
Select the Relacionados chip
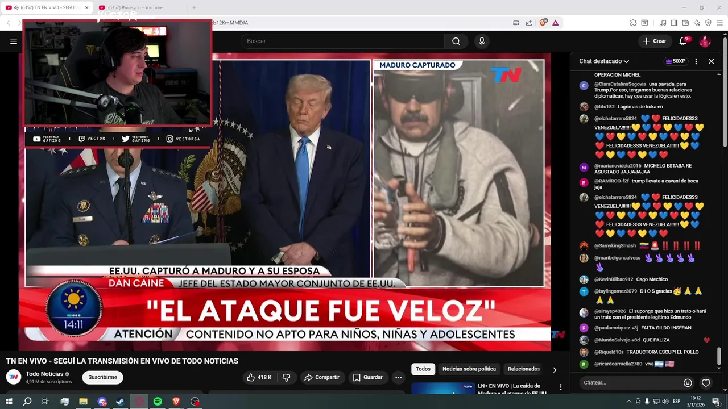(x=524, y=369)
